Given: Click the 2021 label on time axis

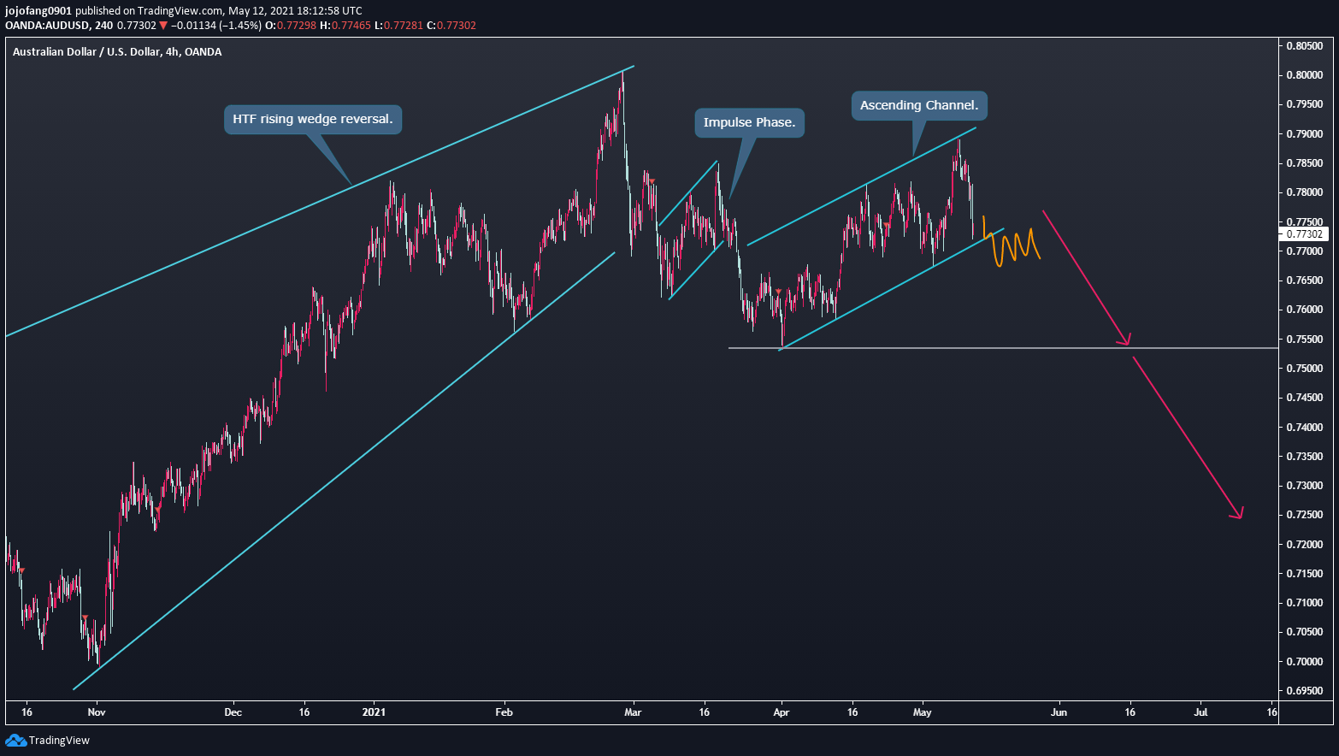Looking at the screenshot, I should pos(374,712).
